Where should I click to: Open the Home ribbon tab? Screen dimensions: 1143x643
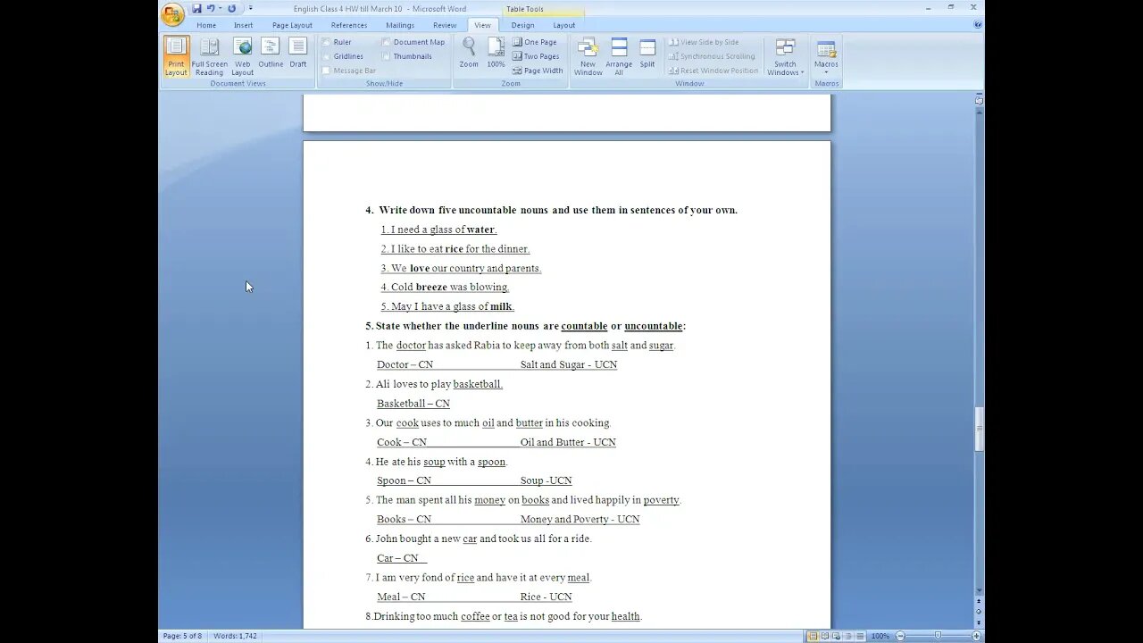pos(206,25)
